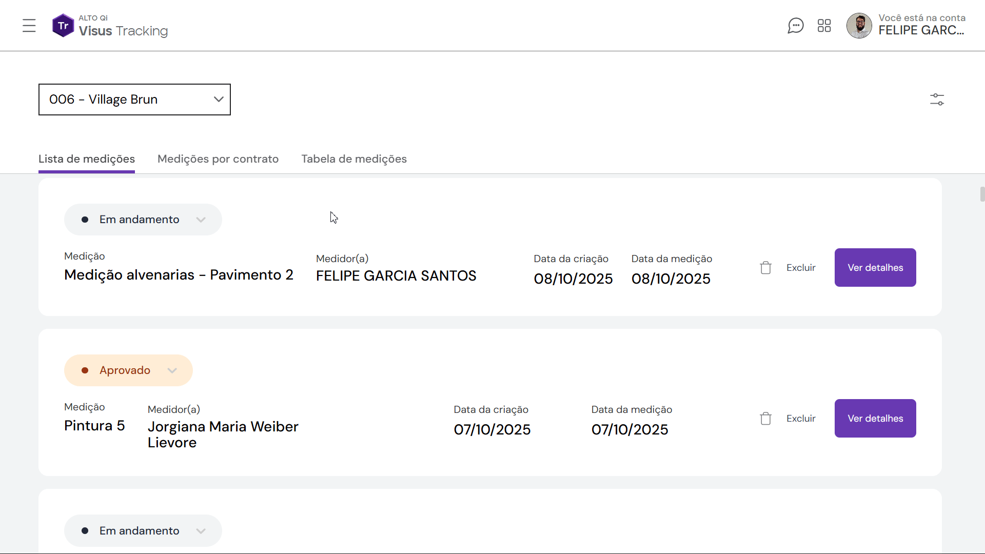The height and width of the screenshot is (554, 985).
Task: Click the FELIPE GARC... account name
Action: click(x=921, y=30)
